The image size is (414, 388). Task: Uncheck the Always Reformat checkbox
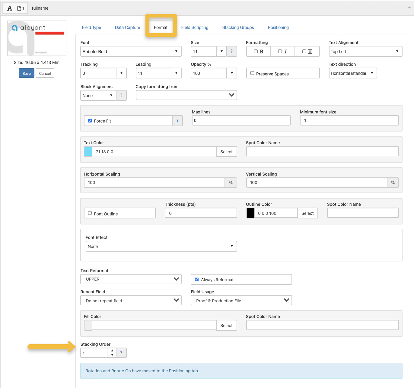pos(197,279)
